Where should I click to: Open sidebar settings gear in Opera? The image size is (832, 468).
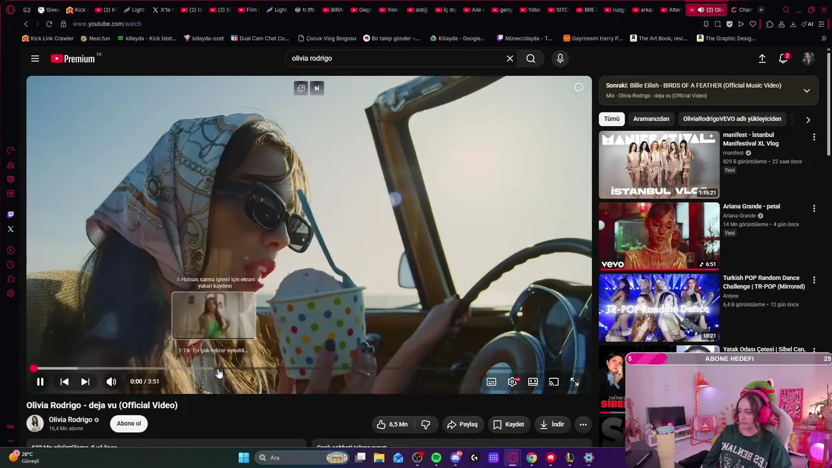point(10,293)
